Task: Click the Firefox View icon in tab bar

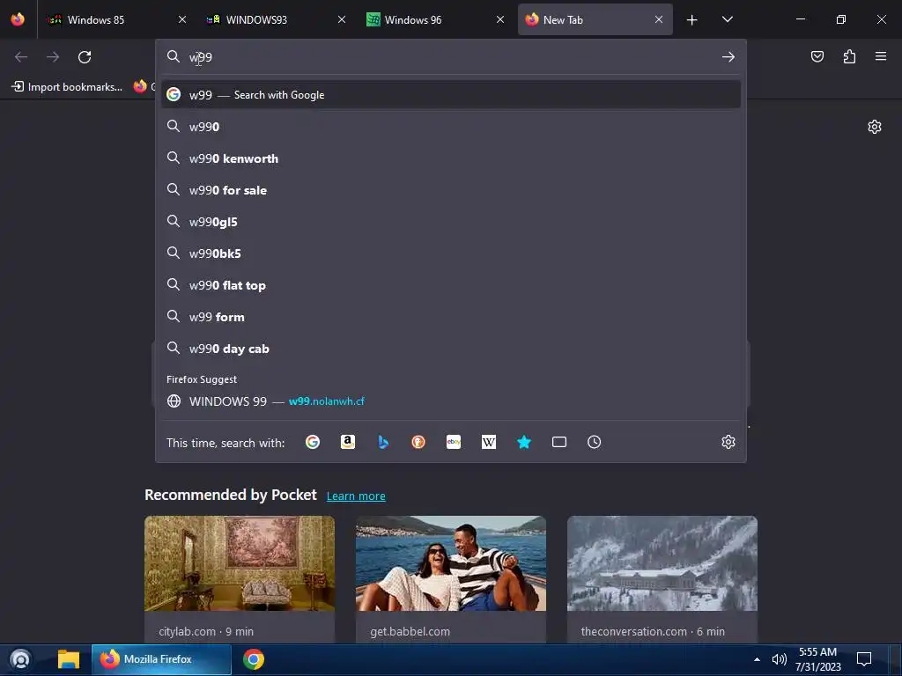Action: pos(18,19)
